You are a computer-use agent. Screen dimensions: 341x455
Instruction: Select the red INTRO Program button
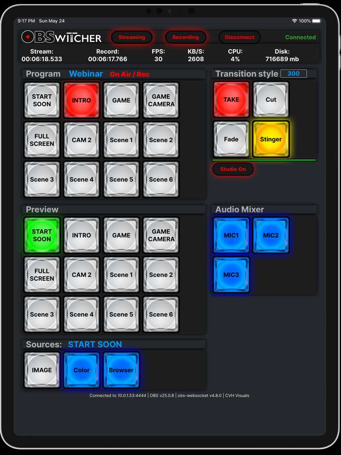point(81,101)
